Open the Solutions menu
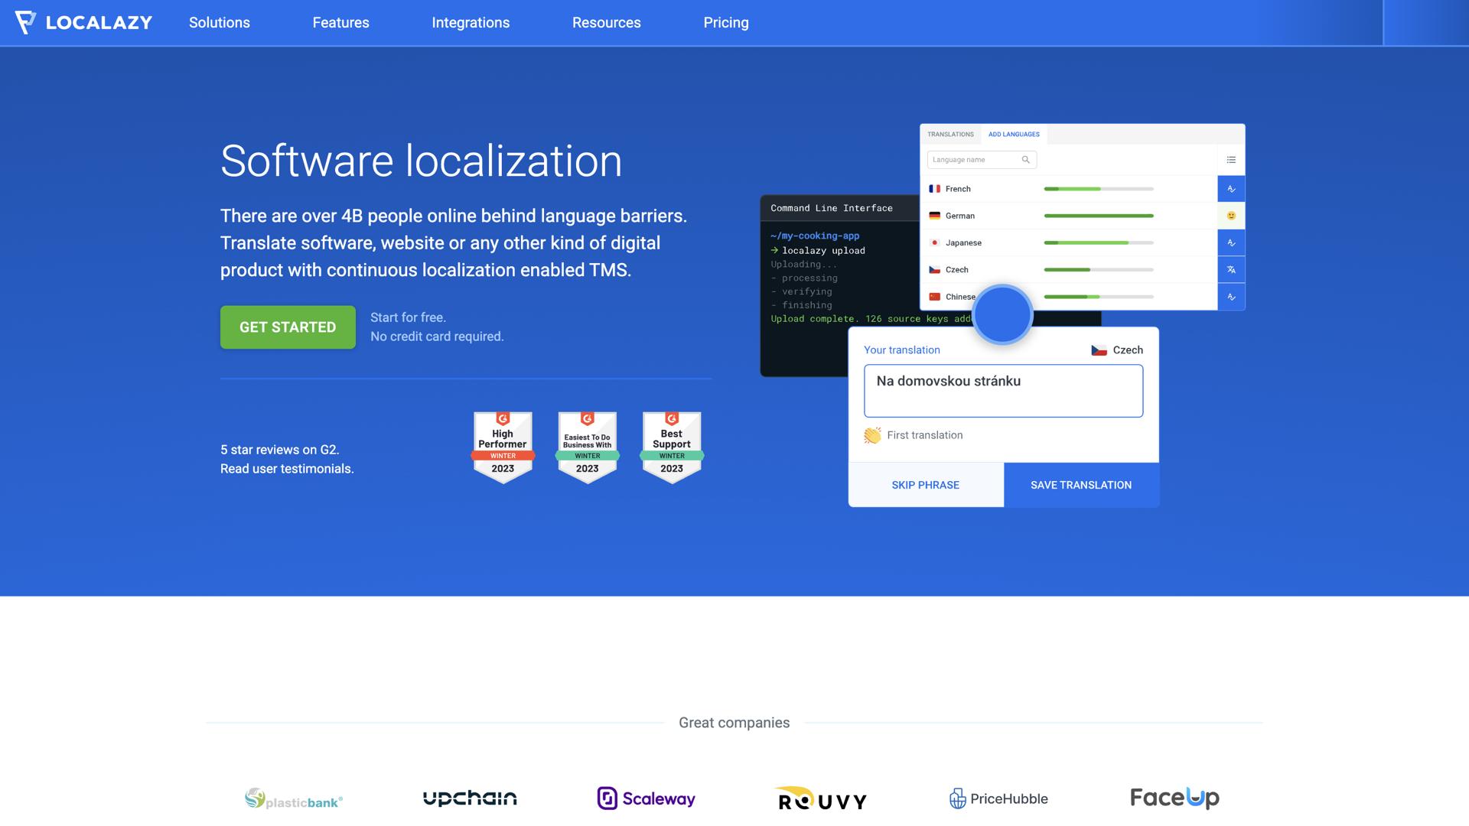Screen dimensions: 1469x826 [220, 23]
